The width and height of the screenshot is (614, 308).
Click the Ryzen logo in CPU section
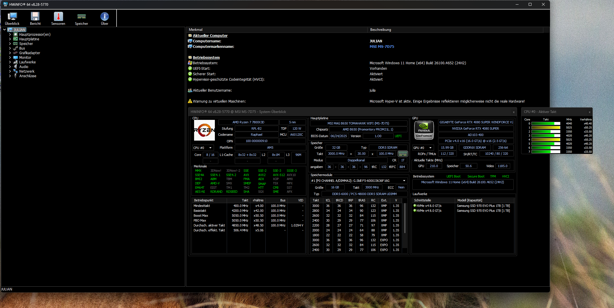tap(204, 130)
